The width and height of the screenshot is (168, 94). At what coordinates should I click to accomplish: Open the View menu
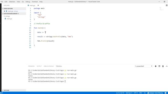(18, 2)
